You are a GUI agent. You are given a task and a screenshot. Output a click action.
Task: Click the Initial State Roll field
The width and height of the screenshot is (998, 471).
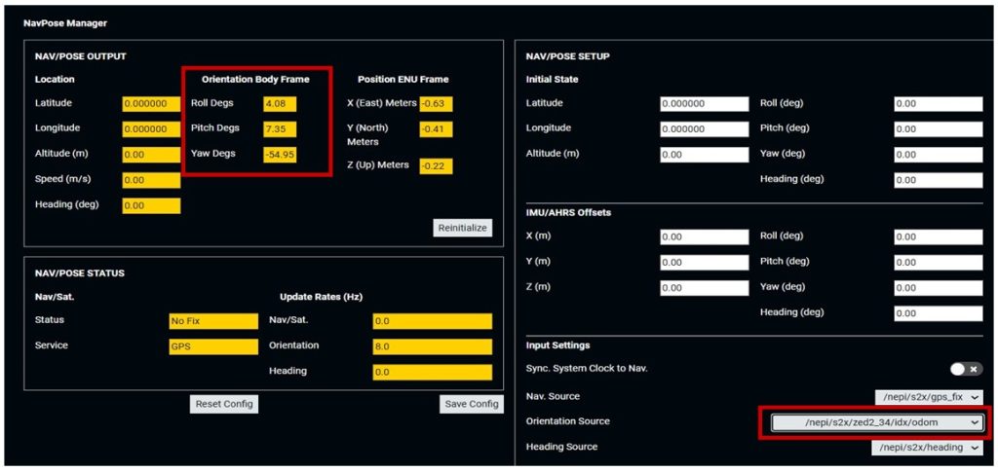click(x=938, y=104)
